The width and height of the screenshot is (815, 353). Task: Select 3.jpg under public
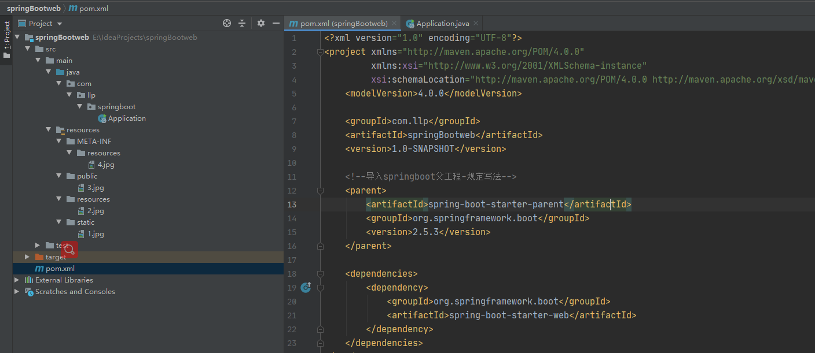point(96,187)
